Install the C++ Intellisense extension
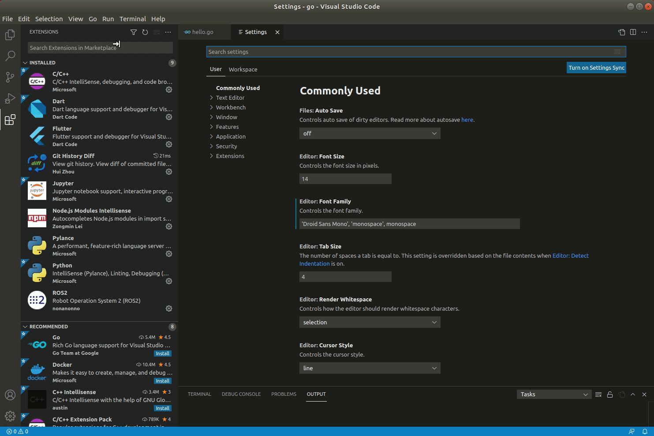This screenshot has width=654, height=436. click(x=163, y=408)
